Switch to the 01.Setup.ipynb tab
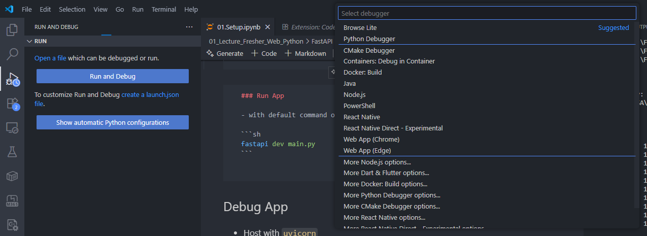The width and height of the screenshot is (647, 236). (x=237, y=27)
